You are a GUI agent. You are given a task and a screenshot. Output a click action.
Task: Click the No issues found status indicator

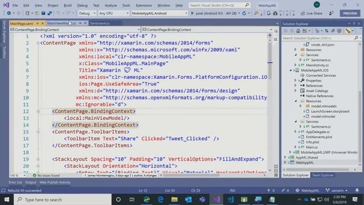[47, 175]
